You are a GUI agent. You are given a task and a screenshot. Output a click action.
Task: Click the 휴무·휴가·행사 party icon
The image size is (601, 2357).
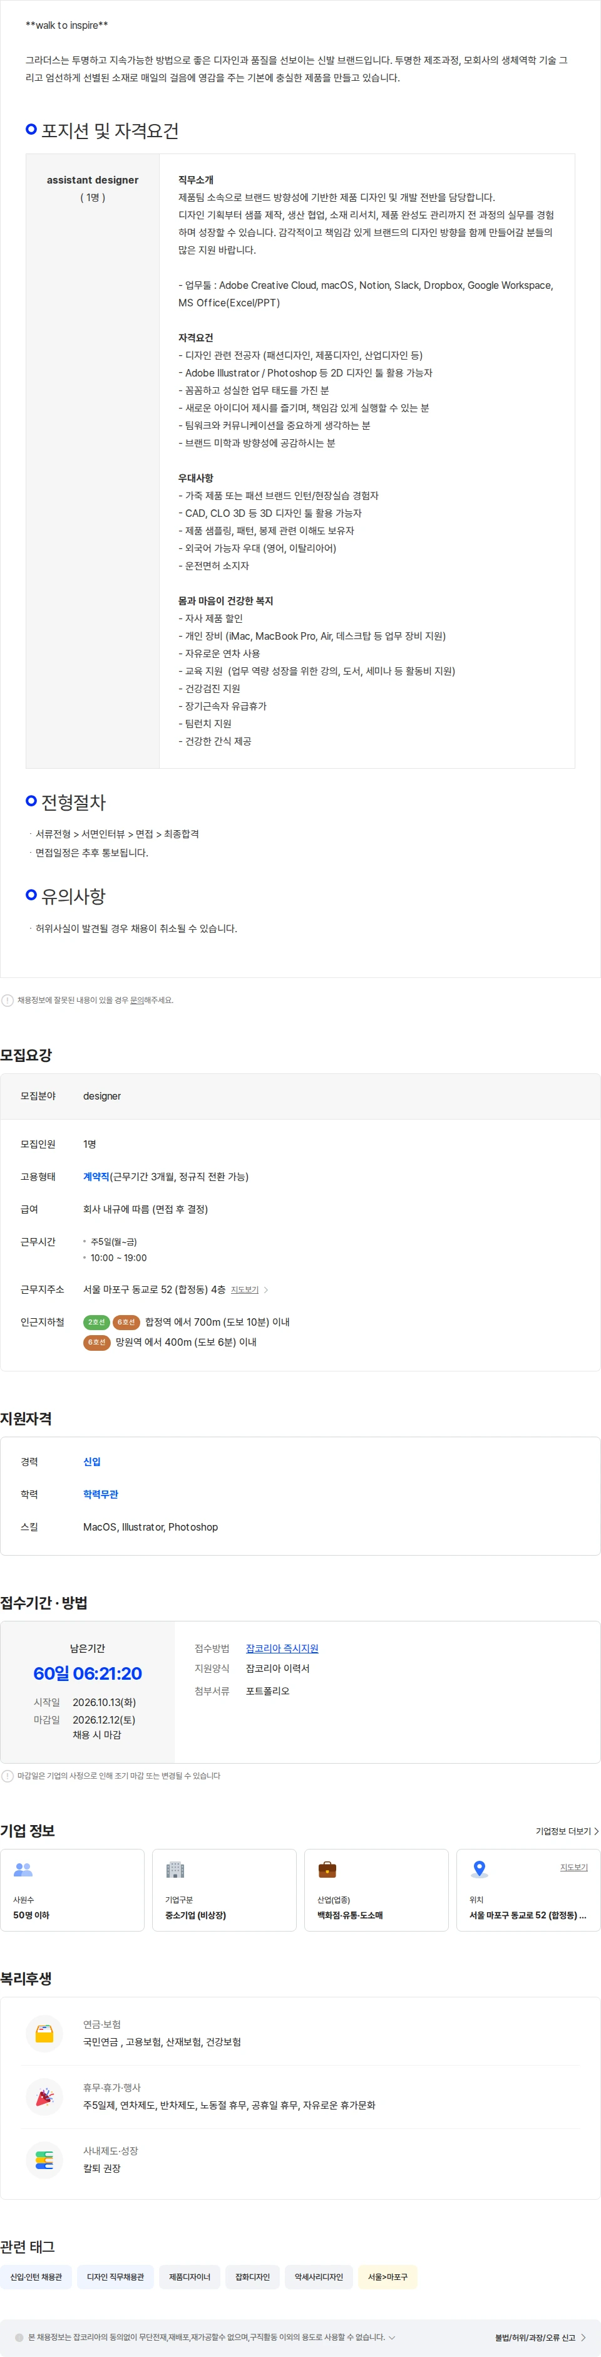44,2096
